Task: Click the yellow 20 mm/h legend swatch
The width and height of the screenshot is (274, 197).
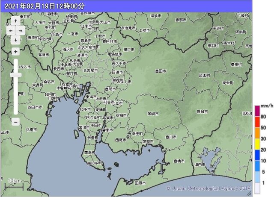Action: click(x=257, y=144)
